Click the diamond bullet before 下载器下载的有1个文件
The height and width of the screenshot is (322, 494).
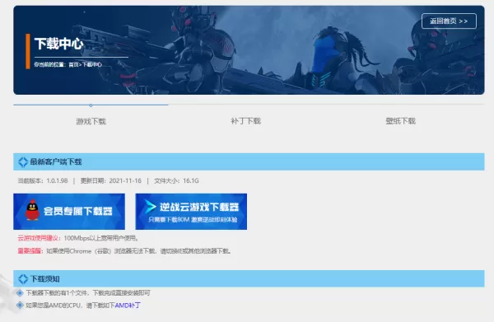(x=20, y=293)
